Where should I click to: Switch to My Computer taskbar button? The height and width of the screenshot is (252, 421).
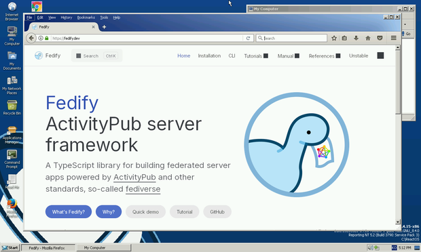[x=104, y=248]
